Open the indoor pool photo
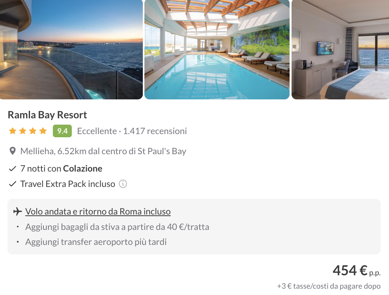The height and width of the screenshot is (295, 389). [x=217, y=50]
